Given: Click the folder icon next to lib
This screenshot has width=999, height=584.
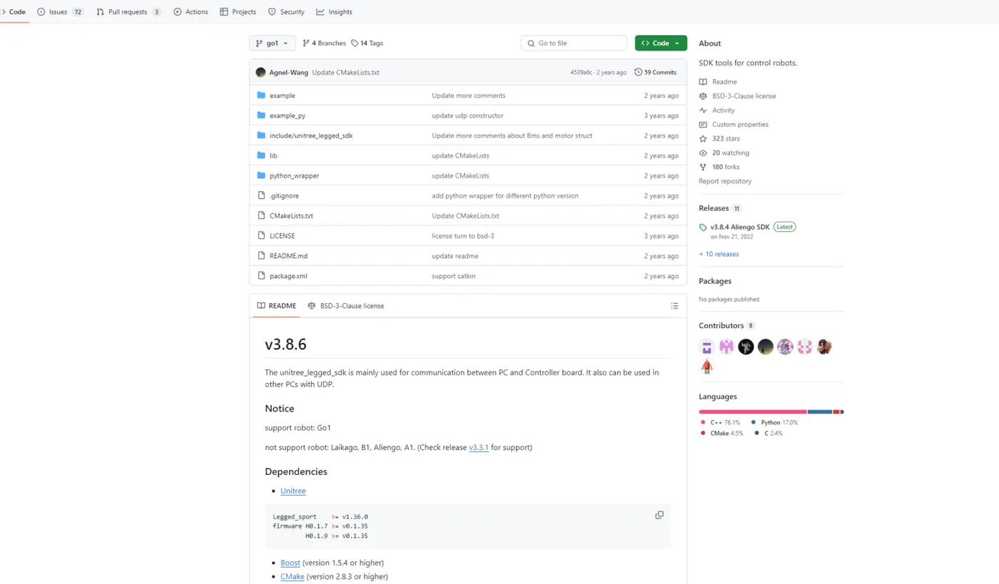Looking at the screenshot, I should [x=261, y=155].
